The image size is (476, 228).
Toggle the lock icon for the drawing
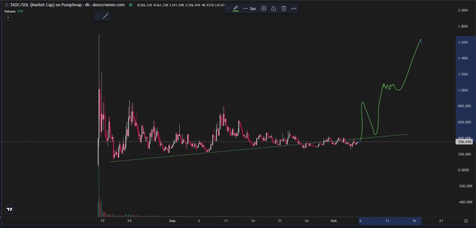coord(274,8)
